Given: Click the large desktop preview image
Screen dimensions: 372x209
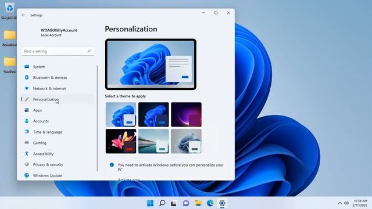Looking at the screenshot, I should pyautogui.click(x=151, y=64).
